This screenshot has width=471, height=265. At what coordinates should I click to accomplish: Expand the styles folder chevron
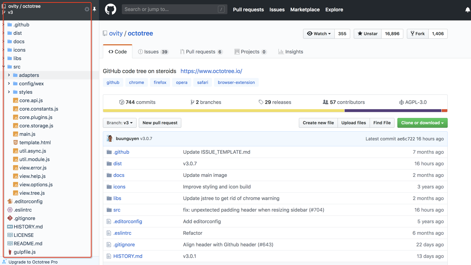(x=9, y=92)
